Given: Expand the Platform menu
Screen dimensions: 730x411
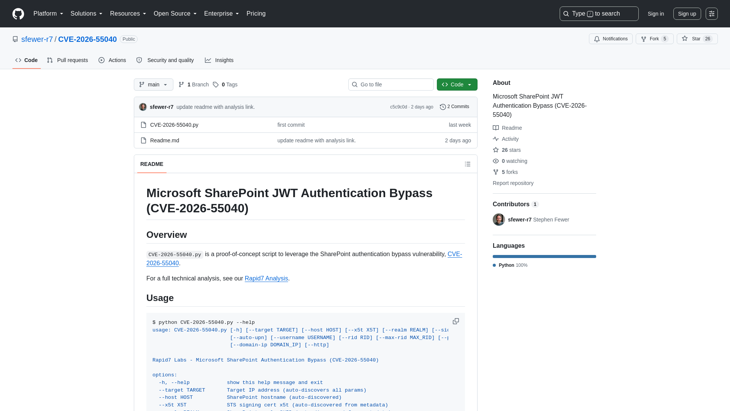Looking at the screenshot, I should 48,14.
